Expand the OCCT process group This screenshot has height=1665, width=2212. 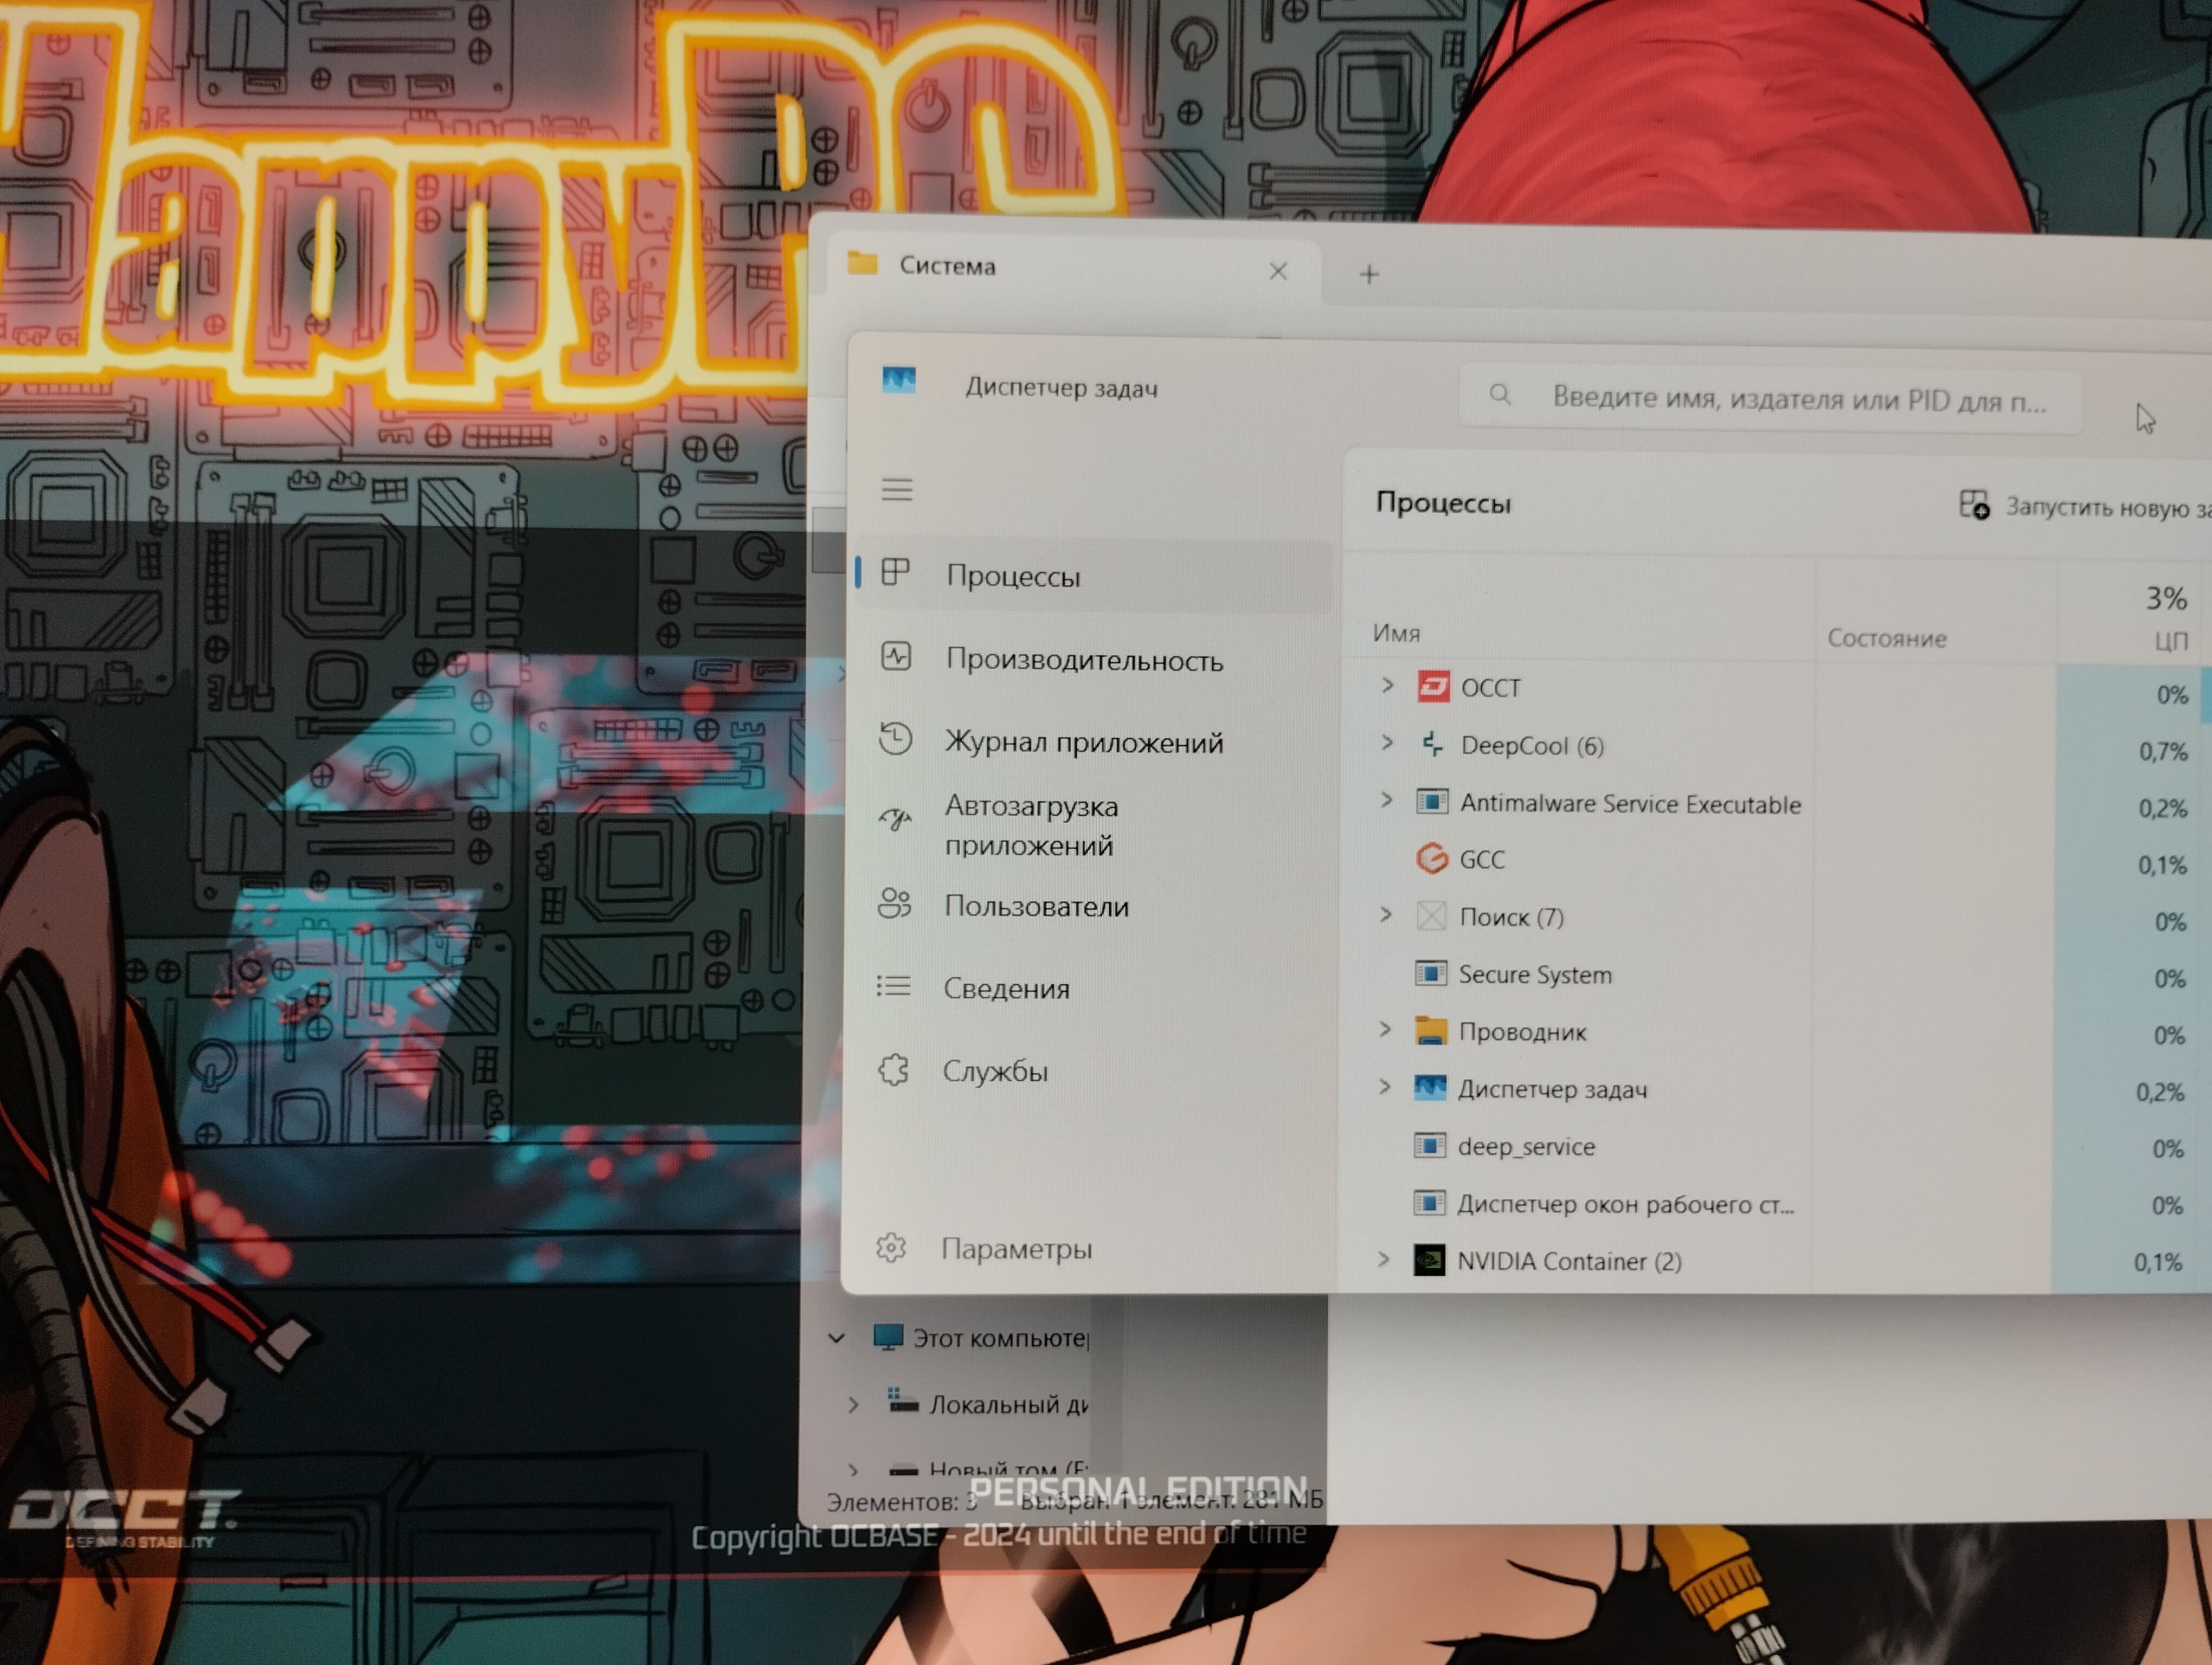1387,686
